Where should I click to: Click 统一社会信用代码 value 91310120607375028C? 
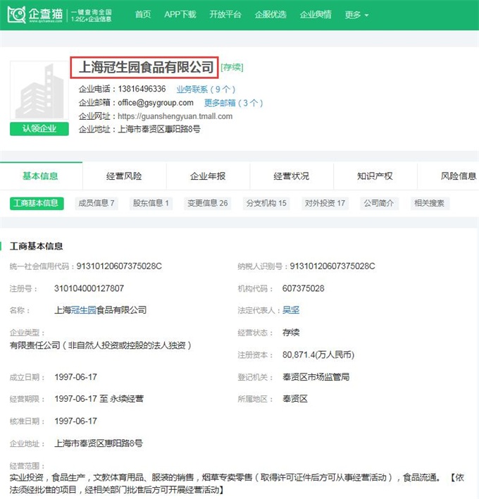[119, 266]
